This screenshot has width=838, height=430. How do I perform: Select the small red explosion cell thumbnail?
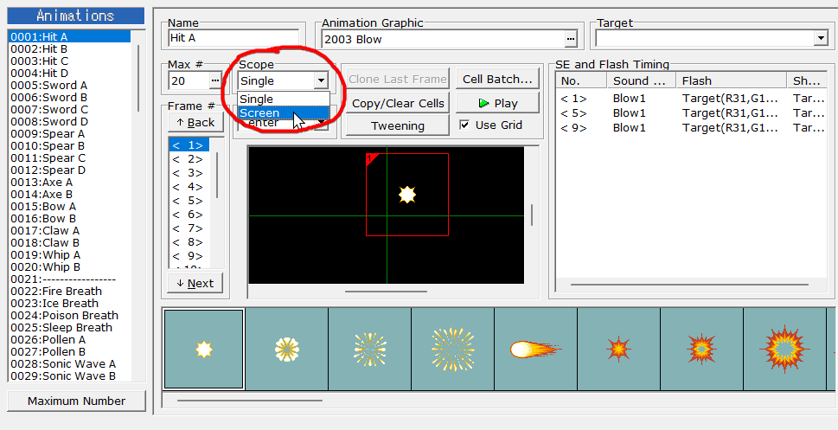619,350
